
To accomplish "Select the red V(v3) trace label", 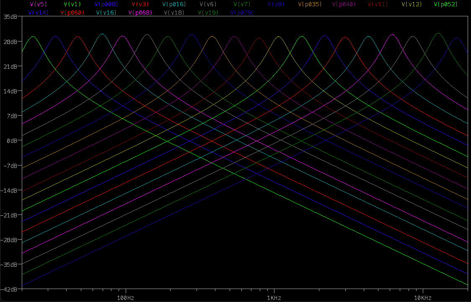I will point(140,5).
